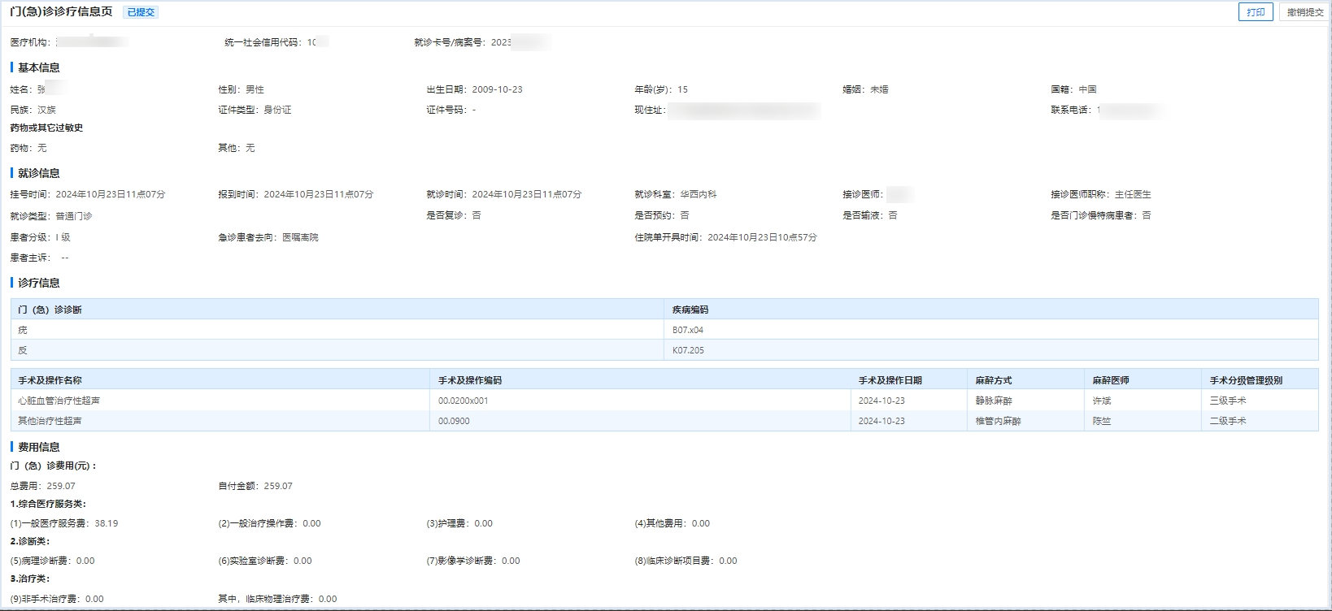
Task: Click the 打印 button
Action: (1256, 12)
